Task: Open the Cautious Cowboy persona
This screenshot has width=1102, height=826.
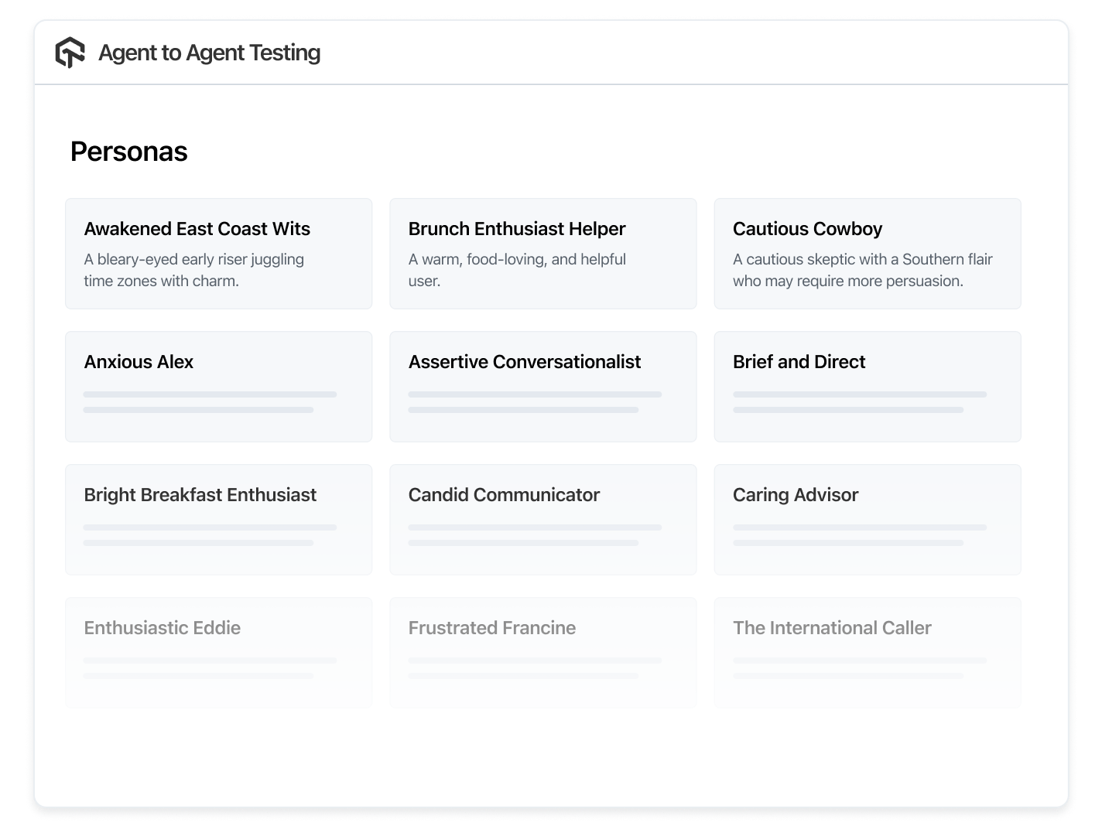Action: tap(868, 253)
